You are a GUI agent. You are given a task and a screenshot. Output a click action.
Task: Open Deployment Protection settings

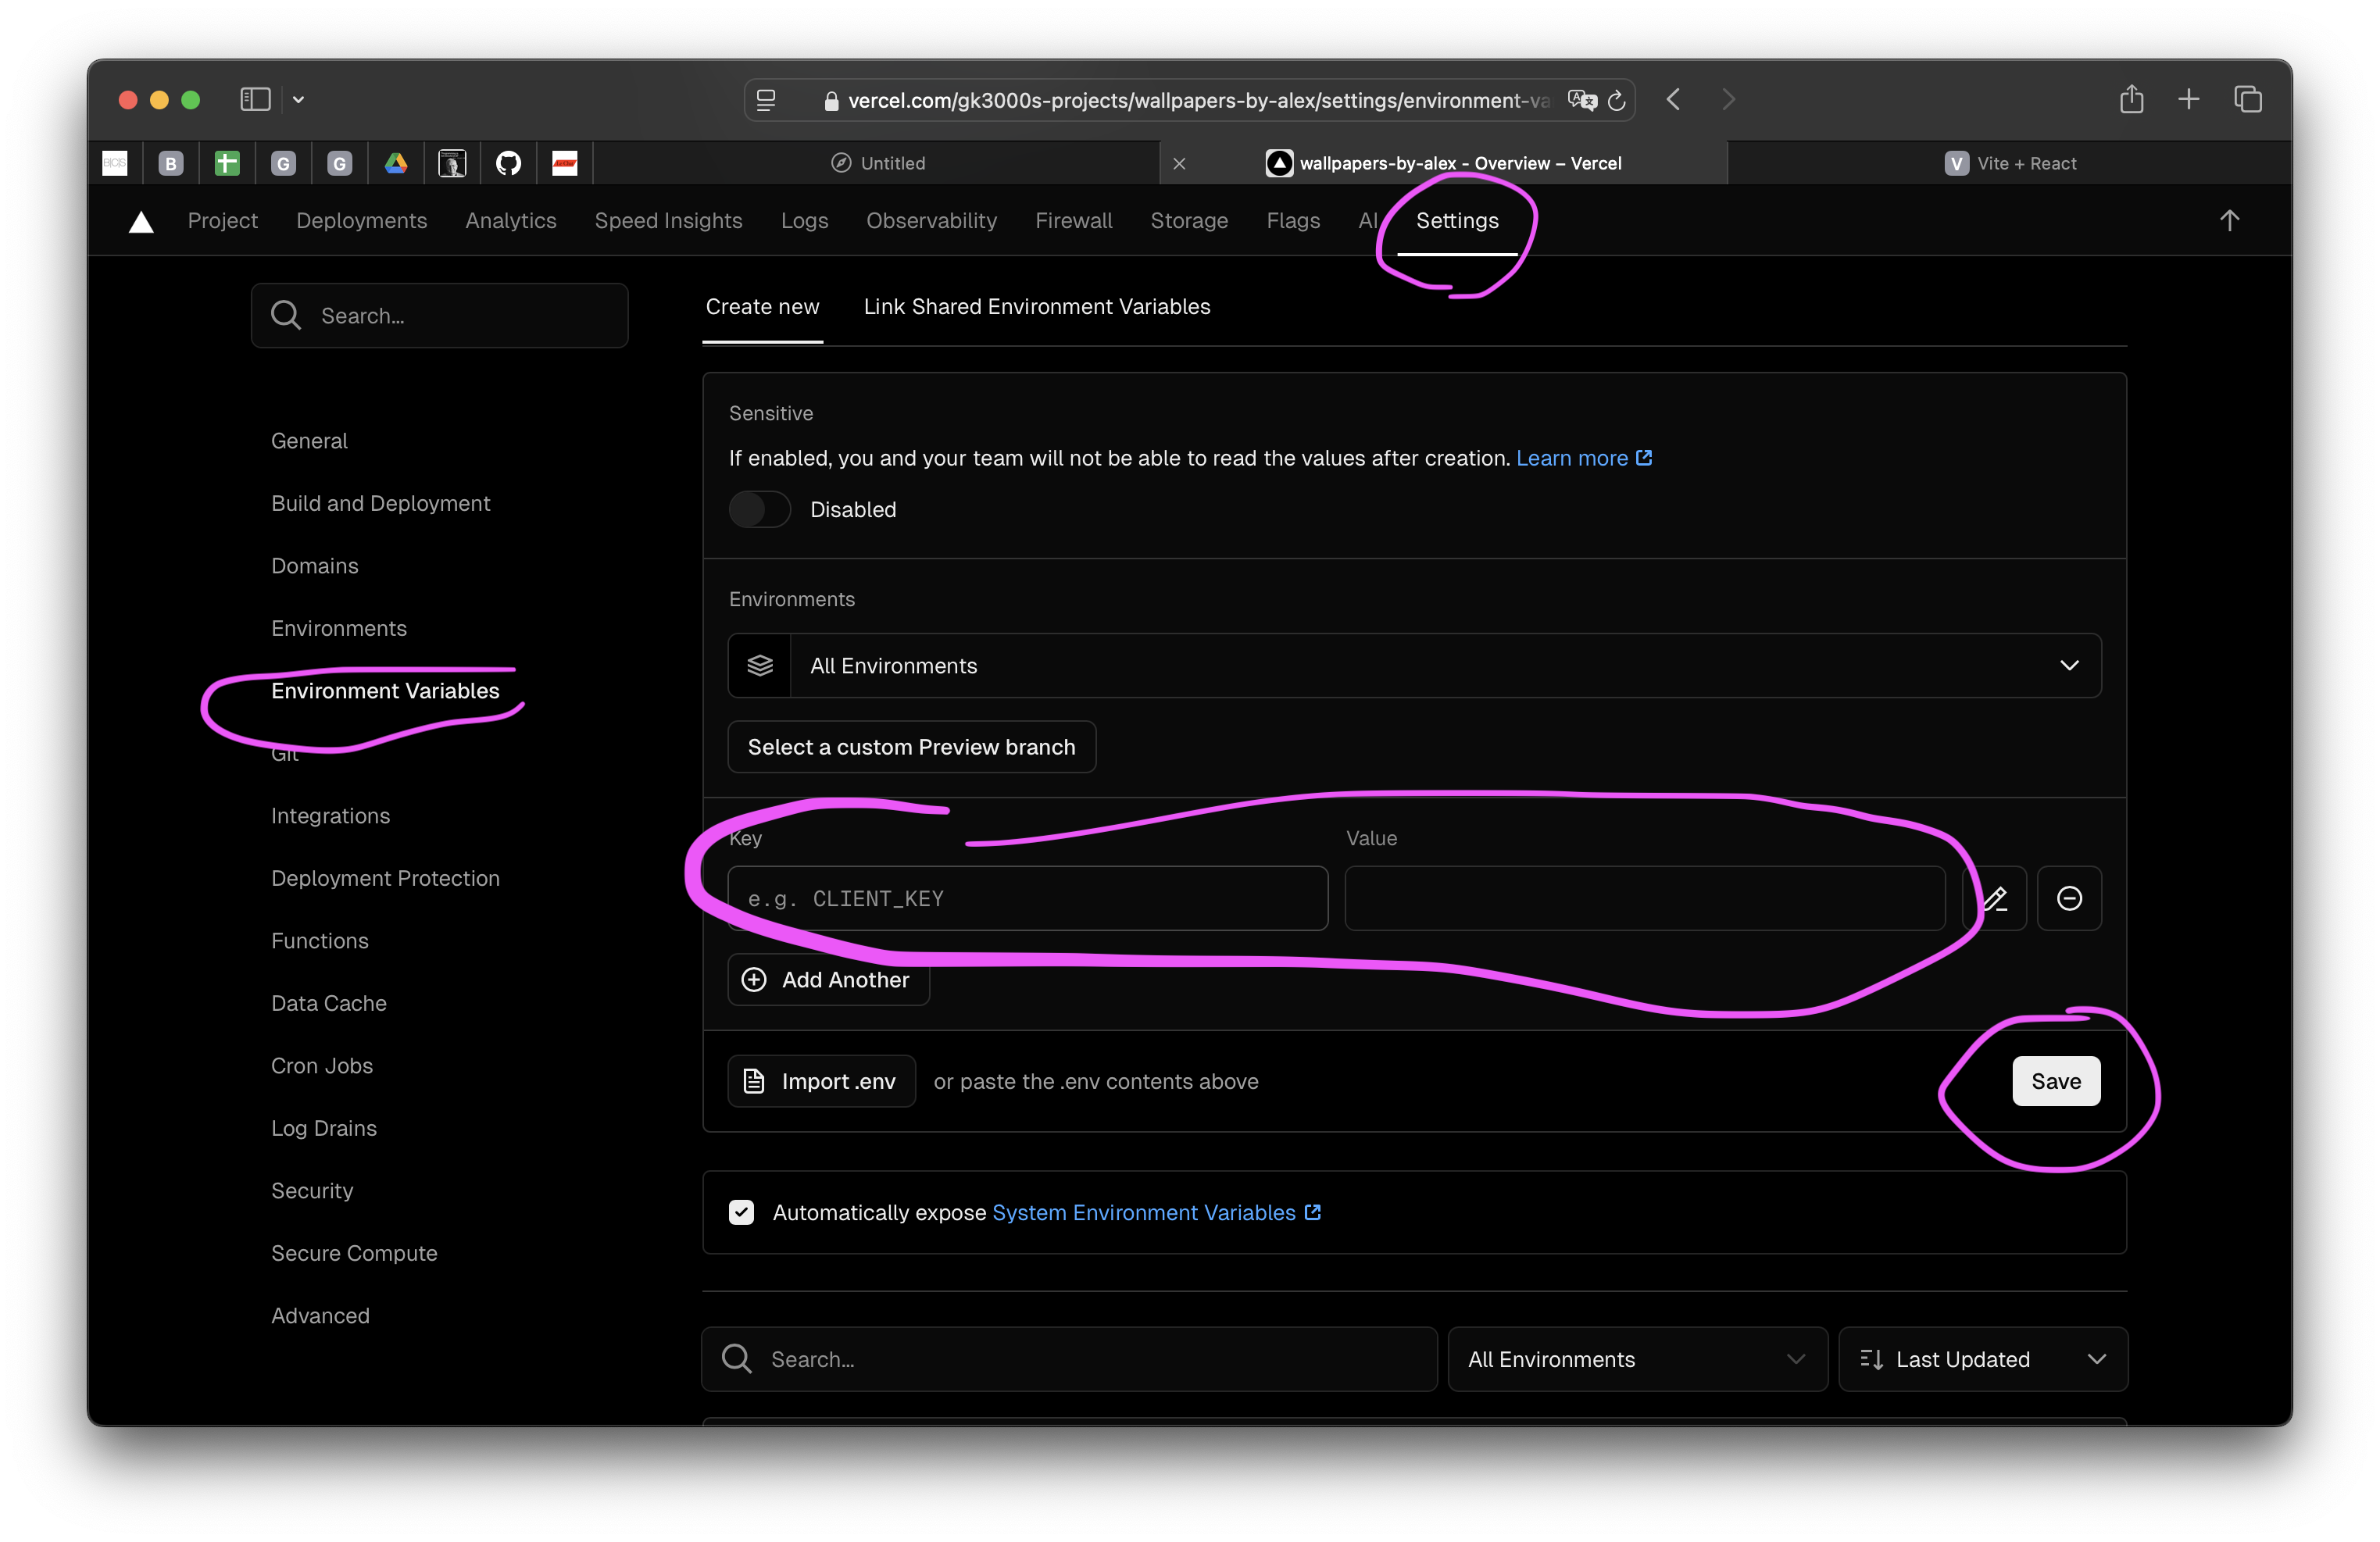pos(385,878)
